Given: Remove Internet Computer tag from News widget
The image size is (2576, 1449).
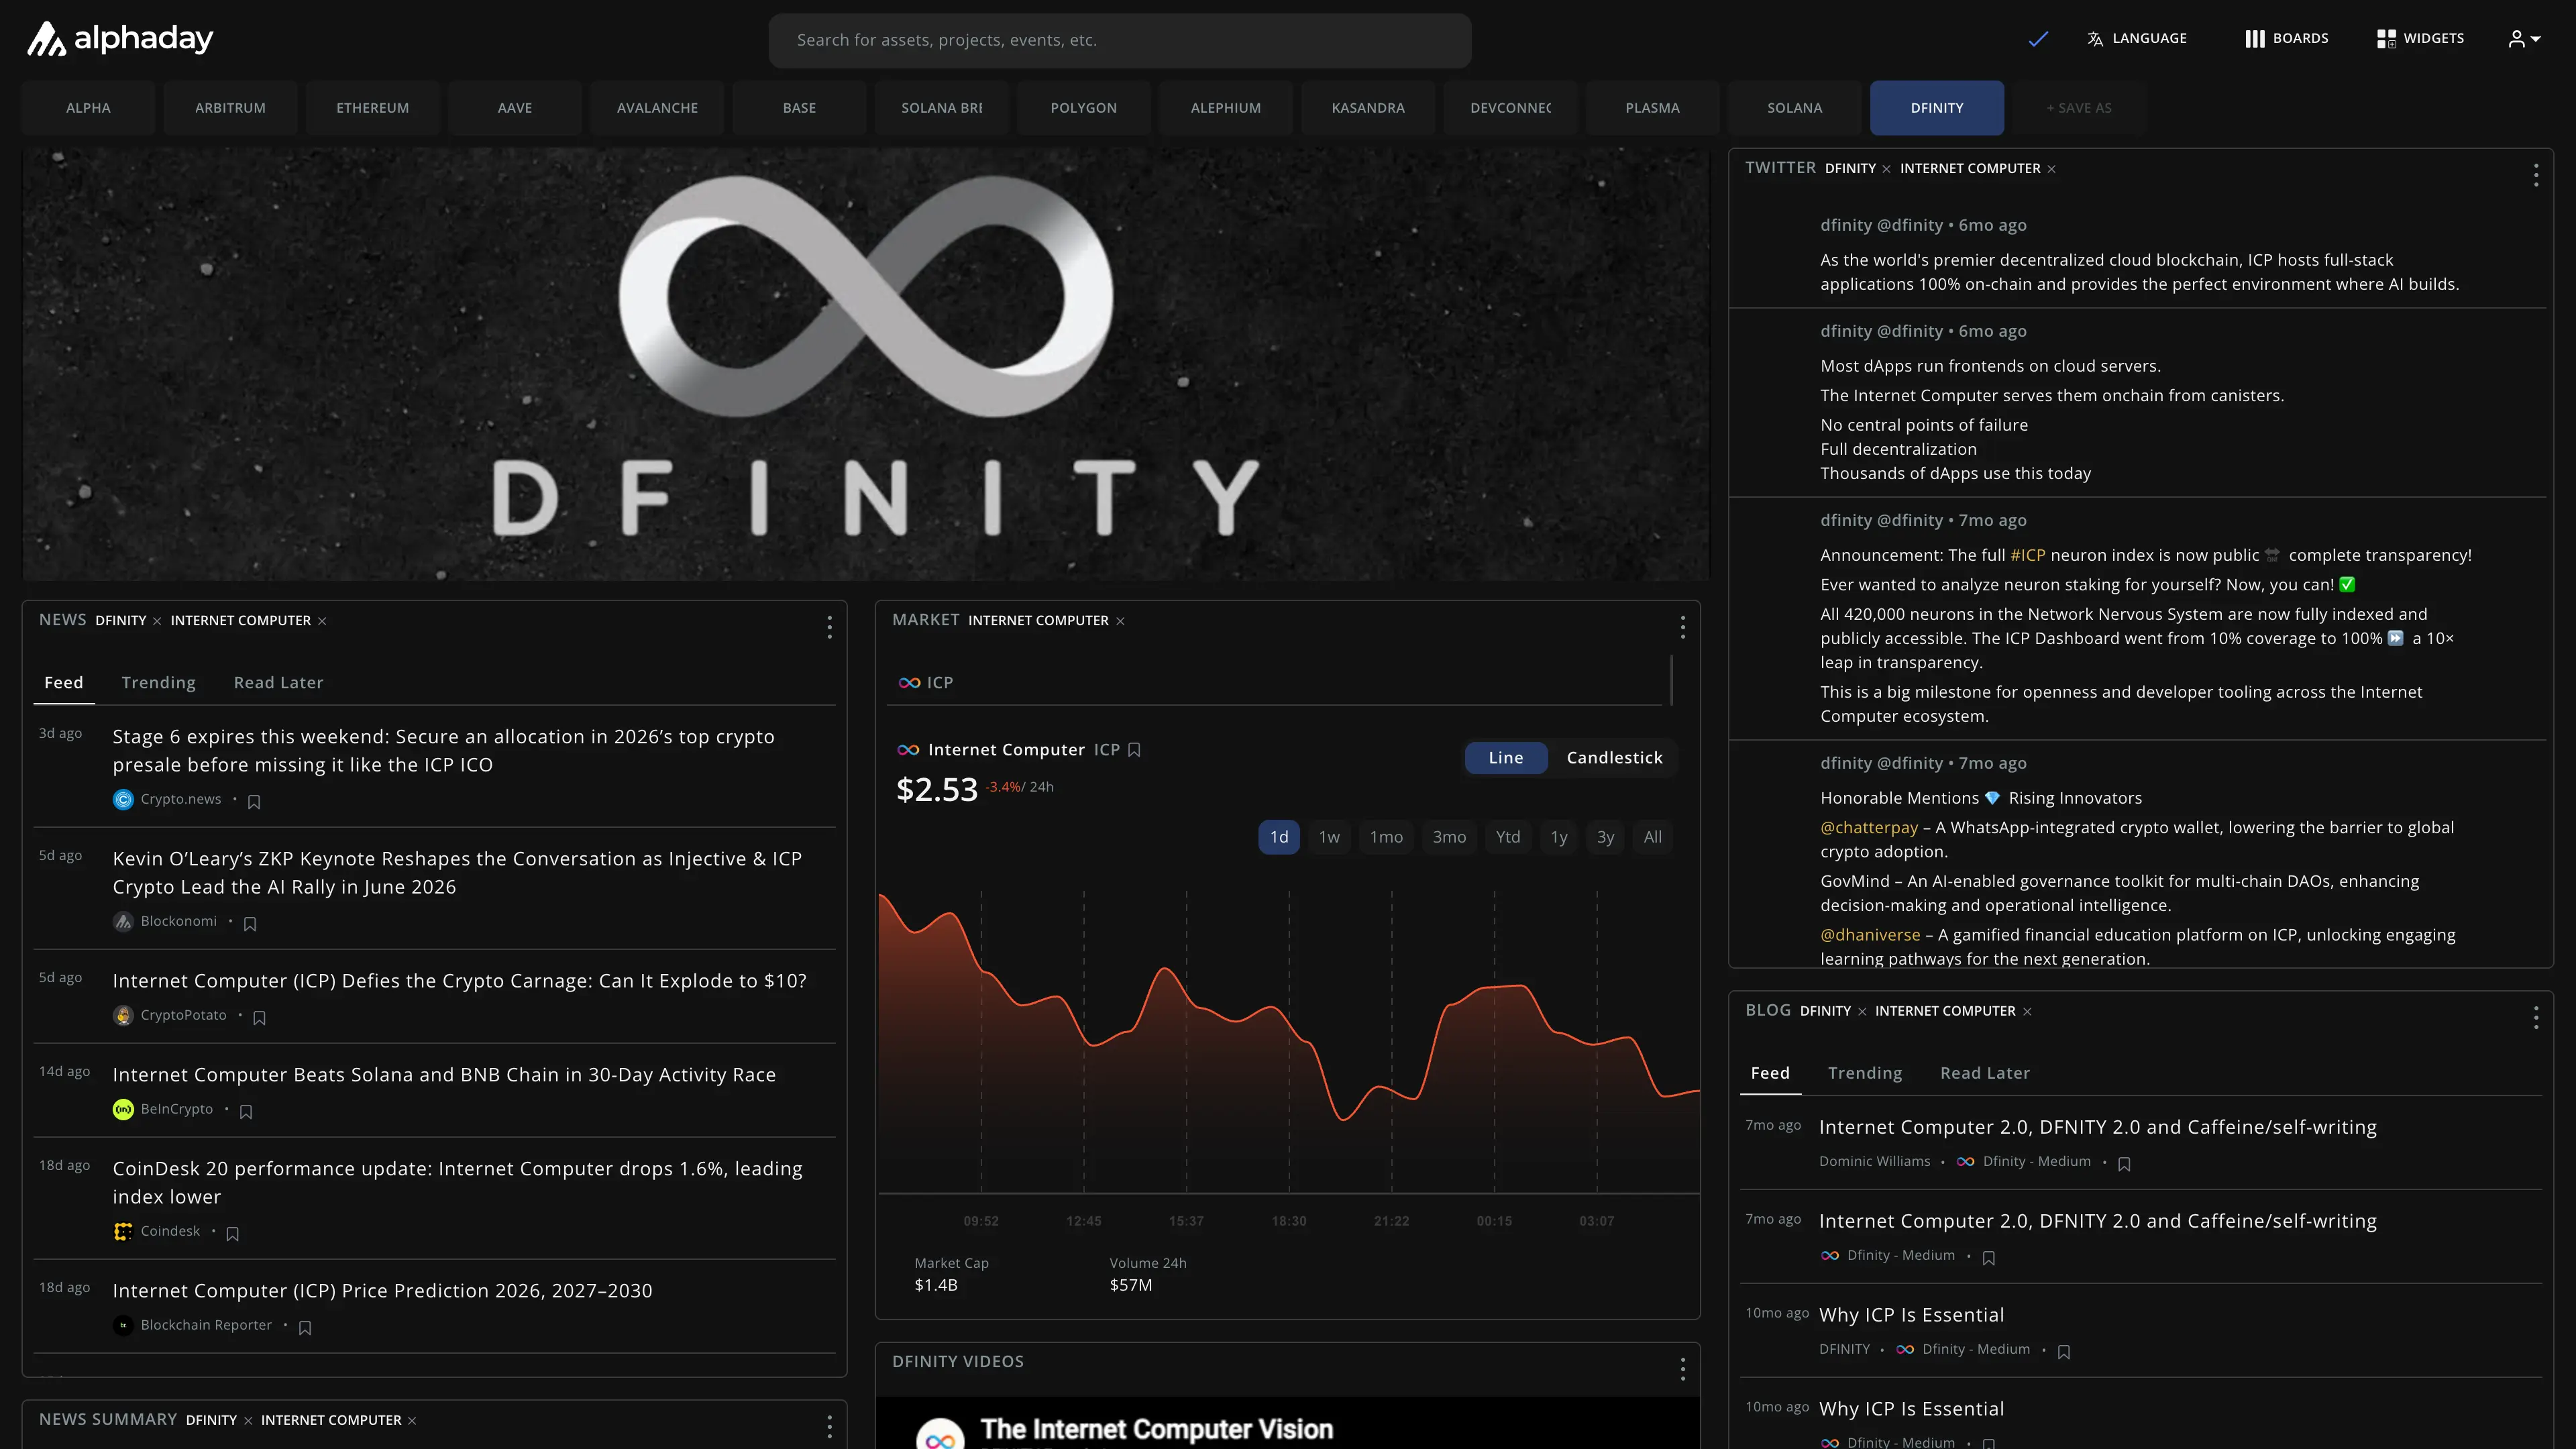Looking at the screenshot, I should pos(322,621).
